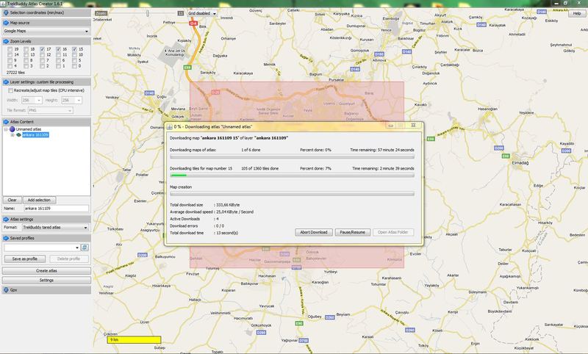This screenshot has width=588, height=354.
Task: Collapse the Zoom Levels panel arrow
Action: [x=6, y=41]
